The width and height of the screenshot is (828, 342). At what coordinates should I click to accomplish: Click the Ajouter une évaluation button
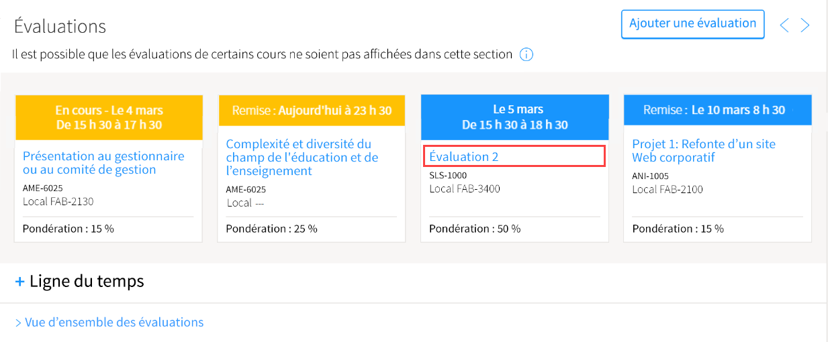click(693, 24)
